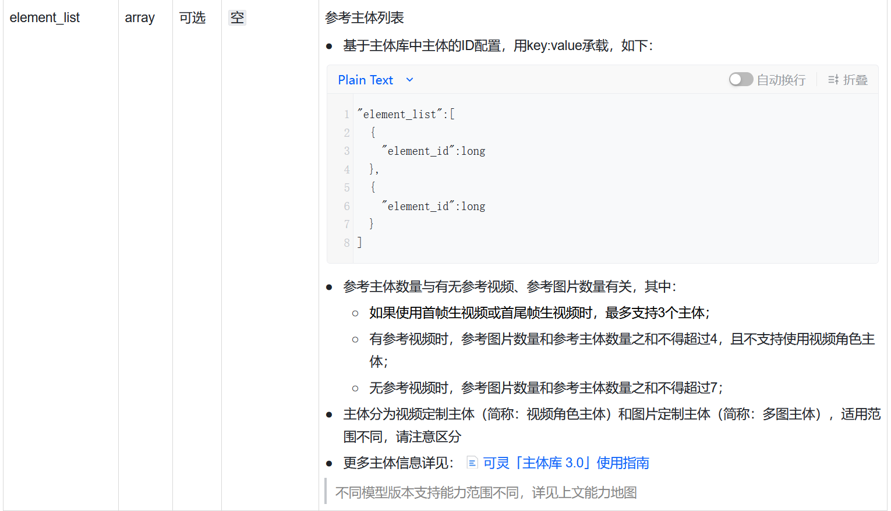Open the 可灵「主体库 3.0」使用指南 link
The width and height of the screenshot is (891, 511).
click(565, 463)
